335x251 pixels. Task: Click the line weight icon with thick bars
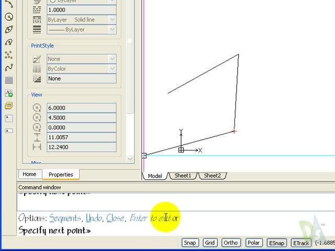pos(37,29)
